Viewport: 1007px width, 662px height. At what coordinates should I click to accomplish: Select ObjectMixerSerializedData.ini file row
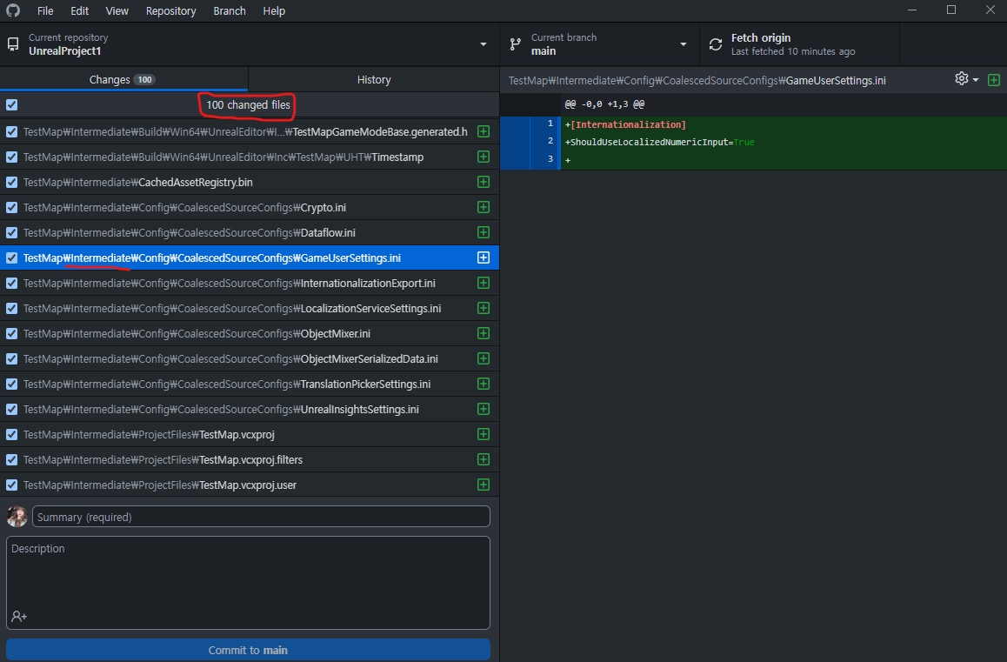(250, 358)
